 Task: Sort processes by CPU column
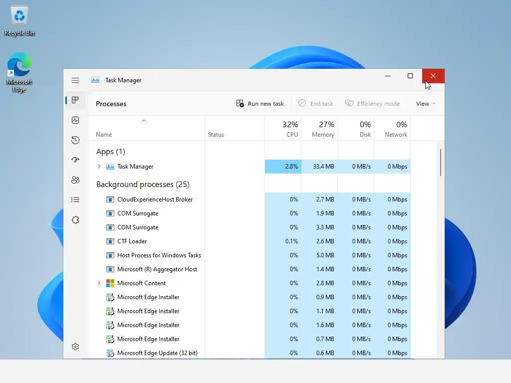[x=283, y=129]
